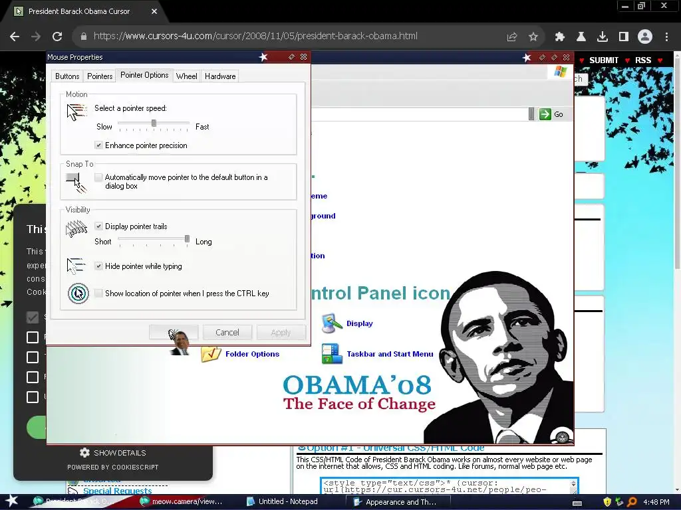Open Taskbar and Start Menu icon

332,353
